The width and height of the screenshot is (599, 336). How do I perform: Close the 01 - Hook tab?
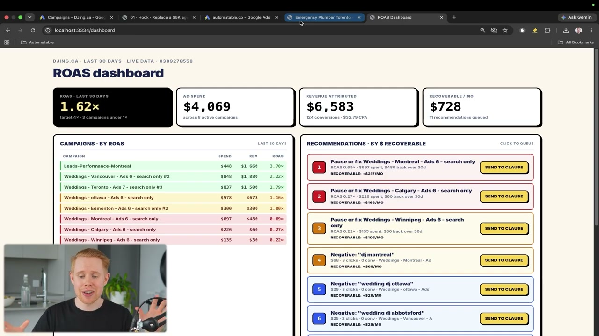click(194, 17)
